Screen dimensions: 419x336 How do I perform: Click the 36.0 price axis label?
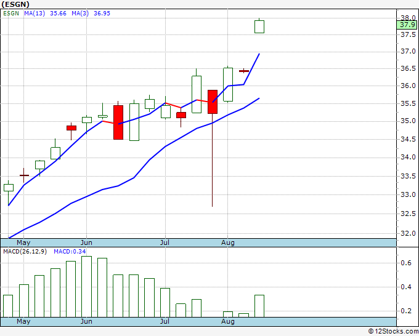409,86
